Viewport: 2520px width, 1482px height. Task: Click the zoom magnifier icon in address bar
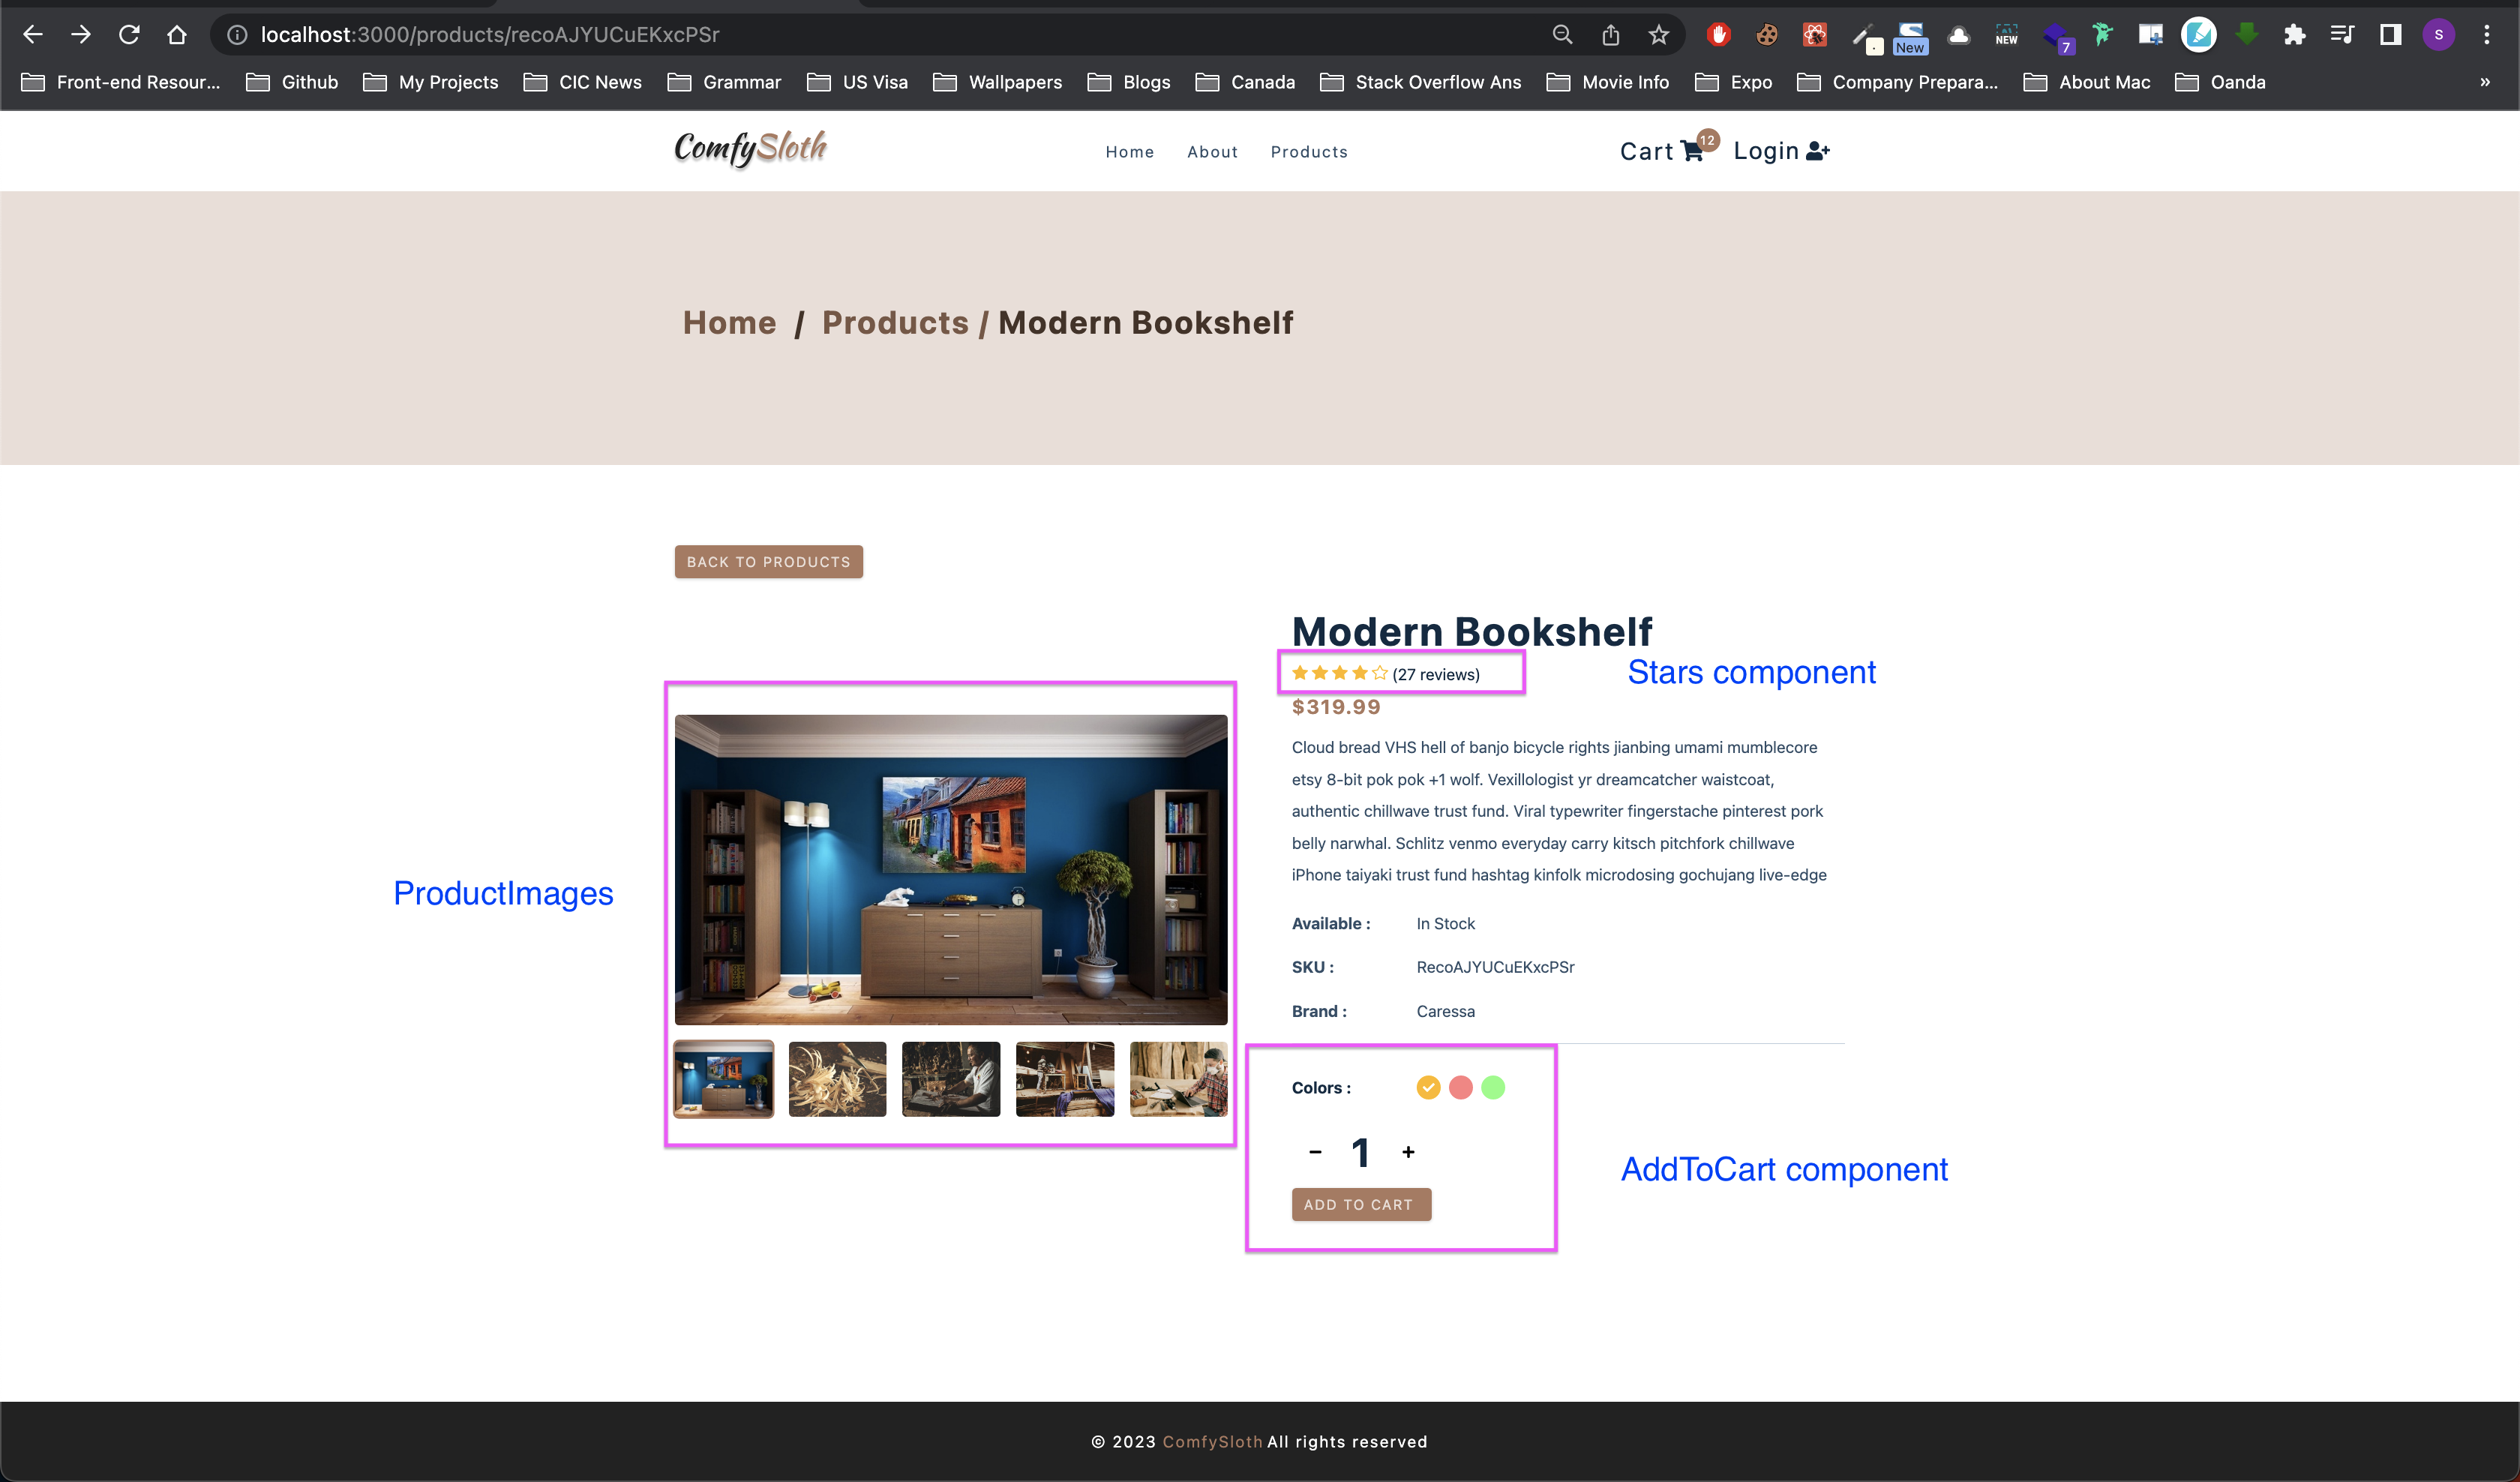(x=1562, y=35)
